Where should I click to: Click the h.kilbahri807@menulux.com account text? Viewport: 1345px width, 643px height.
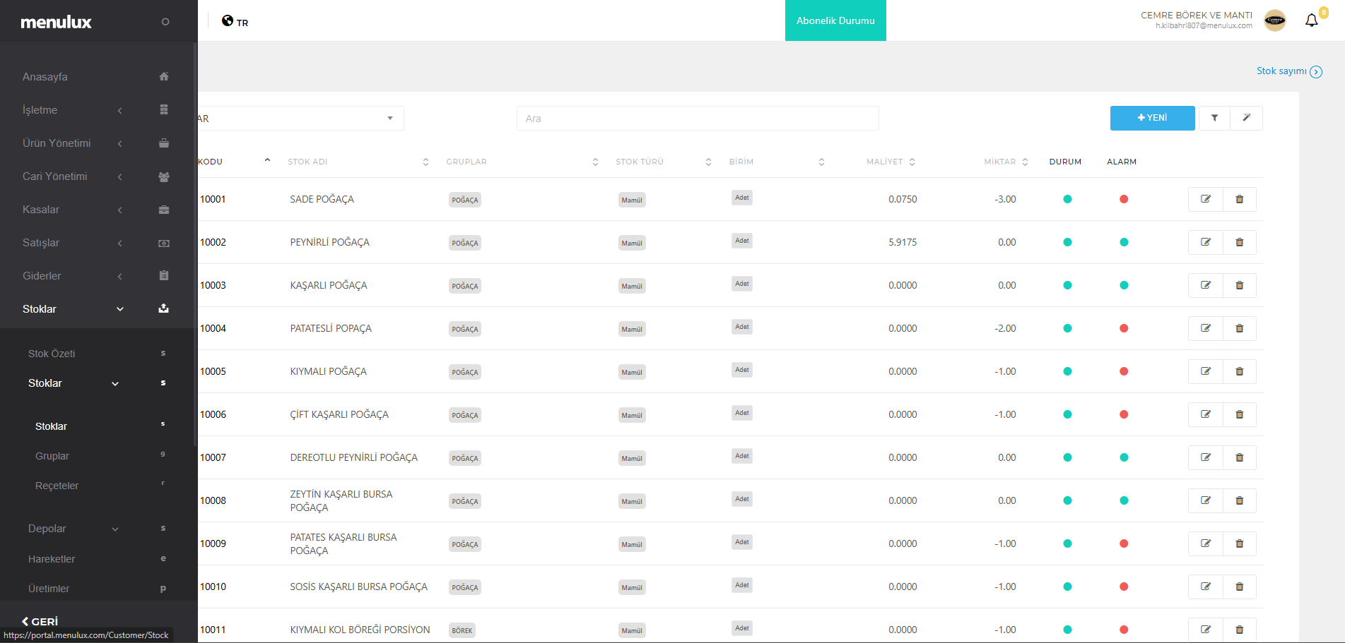point(1204,26)
